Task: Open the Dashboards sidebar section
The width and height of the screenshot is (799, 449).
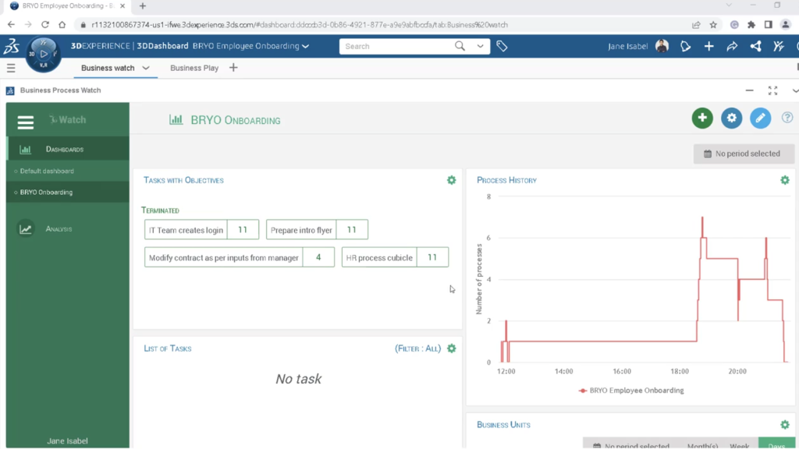Action: (68, 149)
